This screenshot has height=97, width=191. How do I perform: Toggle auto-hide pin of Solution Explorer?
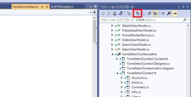(183, 7)
